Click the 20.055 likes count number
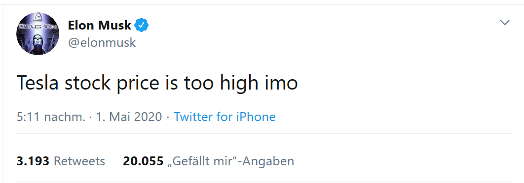This screenshot has height=183, width=524. 143,161
